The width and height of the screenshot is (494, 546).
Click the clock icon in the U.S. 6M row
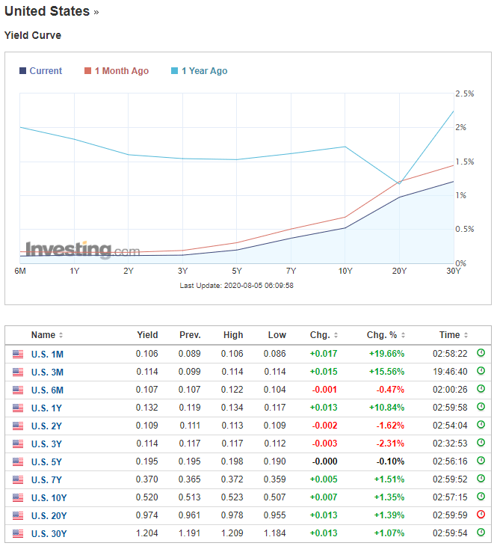click(481, 390)
